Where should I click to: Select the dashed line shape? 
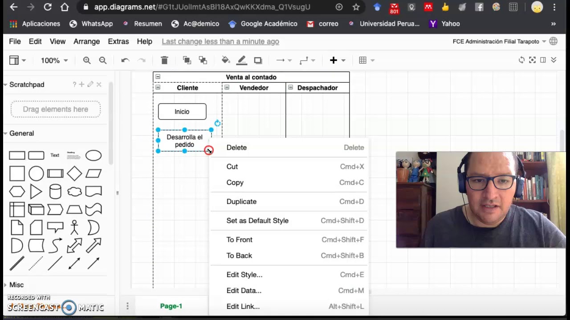click(36, 263)
